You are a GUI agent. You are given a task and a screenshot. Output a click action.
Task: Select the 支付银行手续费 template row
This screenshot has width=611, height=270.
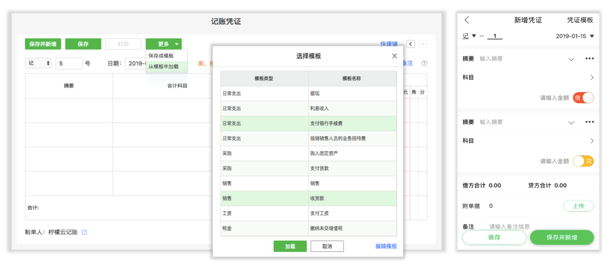[x=309, y=123]
